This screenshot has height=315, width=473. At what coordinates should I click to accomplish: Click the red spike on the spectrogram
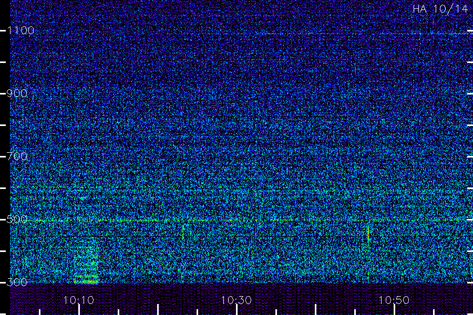click(368, 235)
